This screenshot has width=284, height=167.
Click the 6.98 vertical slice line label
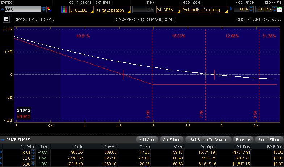(x=148, y=114)
